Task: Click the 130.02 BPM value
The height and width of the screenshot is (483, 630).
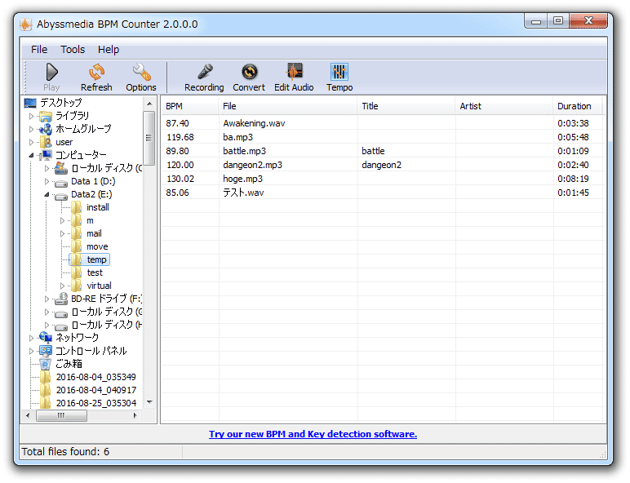Action: pos(180,179)
